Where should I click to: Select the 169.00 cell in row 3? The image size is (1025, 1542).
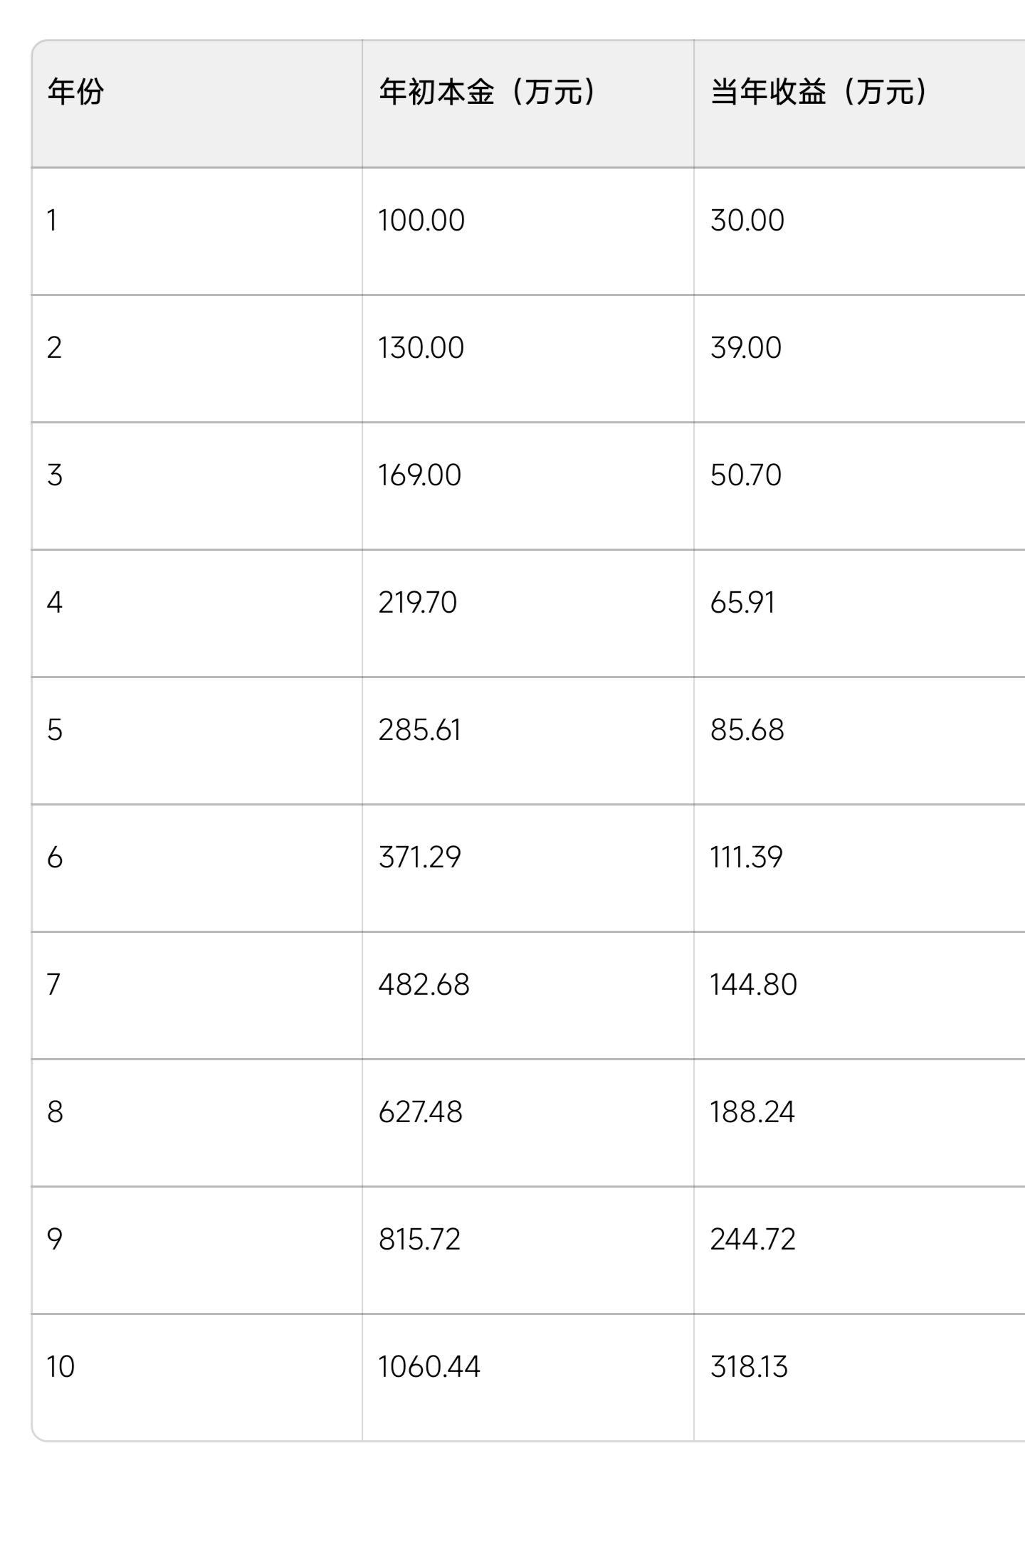[528, 486]
